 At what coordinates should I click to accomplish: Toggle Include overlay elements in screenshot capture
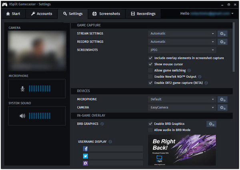click(x=150, y=58)
